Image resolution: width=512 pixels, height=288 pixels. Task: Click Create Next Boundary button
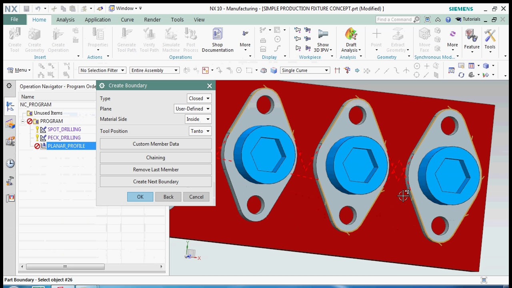point(156,182)
